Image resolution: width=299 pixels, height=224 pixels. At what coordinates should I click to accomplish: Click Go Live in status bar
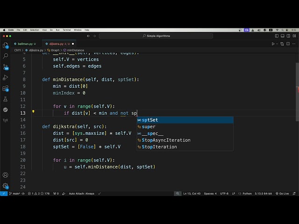tap(282, 194)
